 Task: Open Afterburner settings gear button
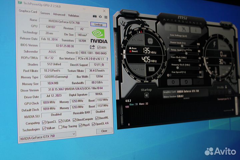(173, 82)
